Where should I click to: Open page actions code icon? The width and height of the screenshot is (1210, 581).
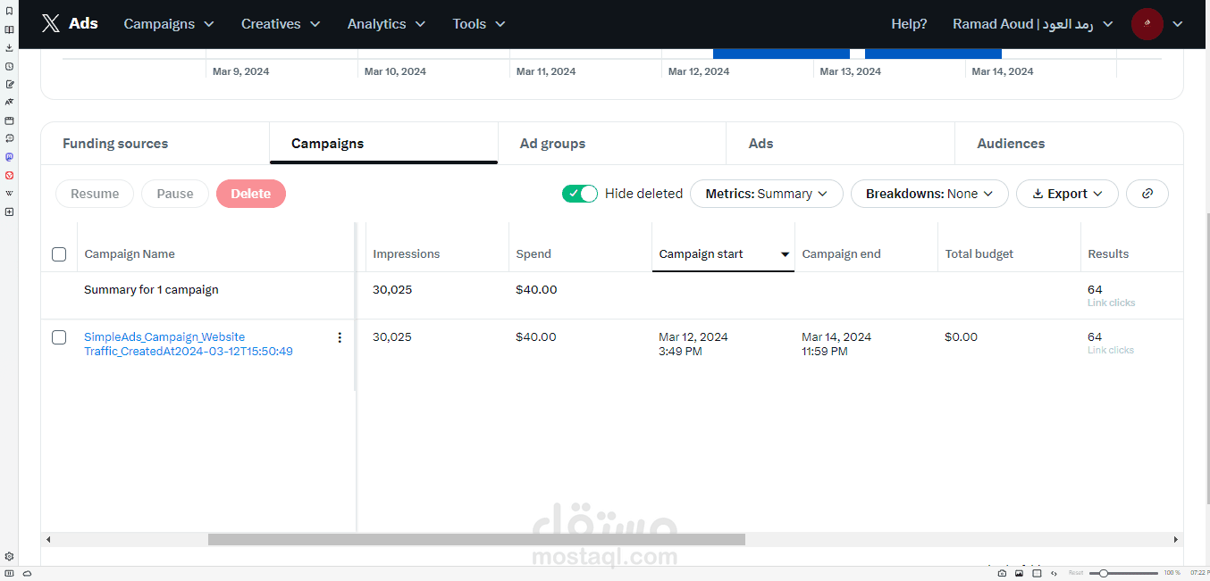click(1054, 573)
